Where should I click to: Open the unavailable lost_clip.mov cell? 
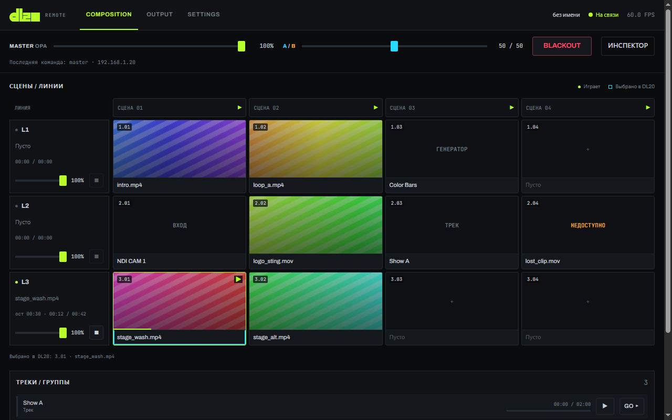[x=588, y=233]
